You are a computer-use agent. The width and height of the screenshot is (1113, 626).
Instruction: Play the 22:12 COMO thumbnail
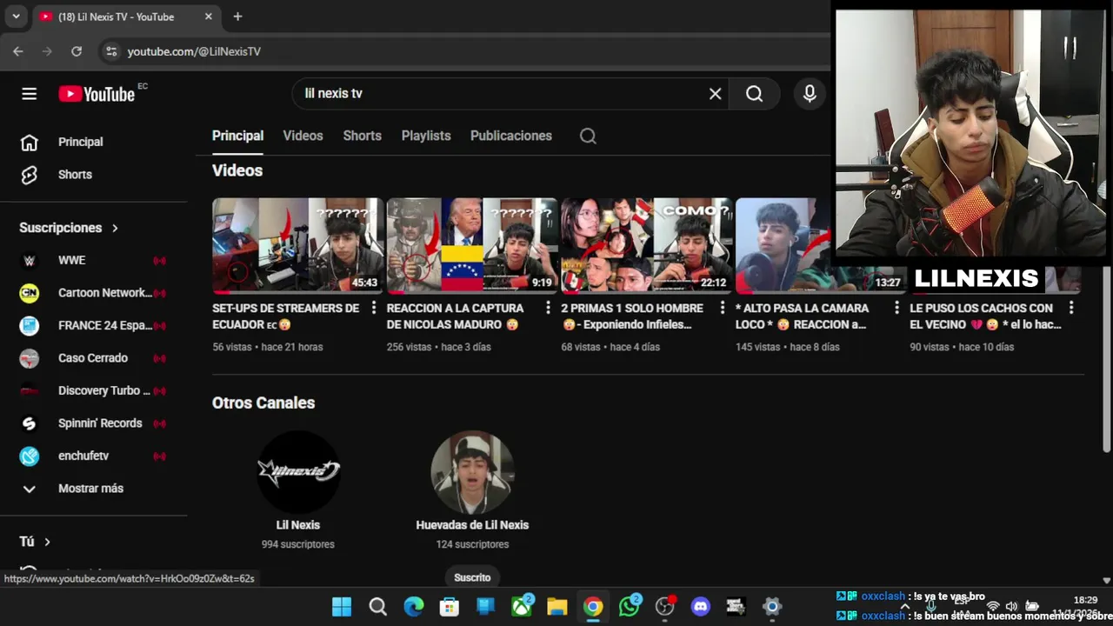click(x=646, y=246)
